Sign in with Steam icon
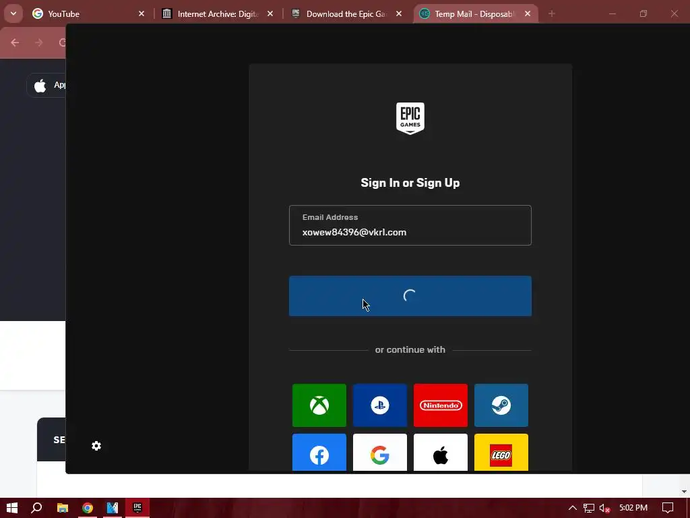Image resolution: width=690 pixels, height=518 pixels. click(501, 405)
